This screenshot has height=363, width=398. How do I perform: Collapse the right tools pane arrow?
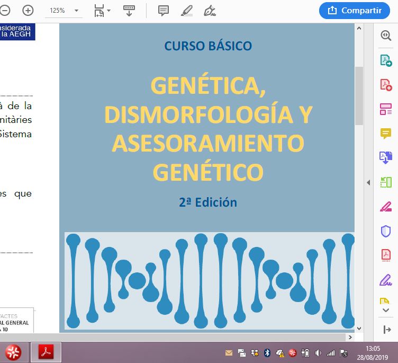click(386, 330)
